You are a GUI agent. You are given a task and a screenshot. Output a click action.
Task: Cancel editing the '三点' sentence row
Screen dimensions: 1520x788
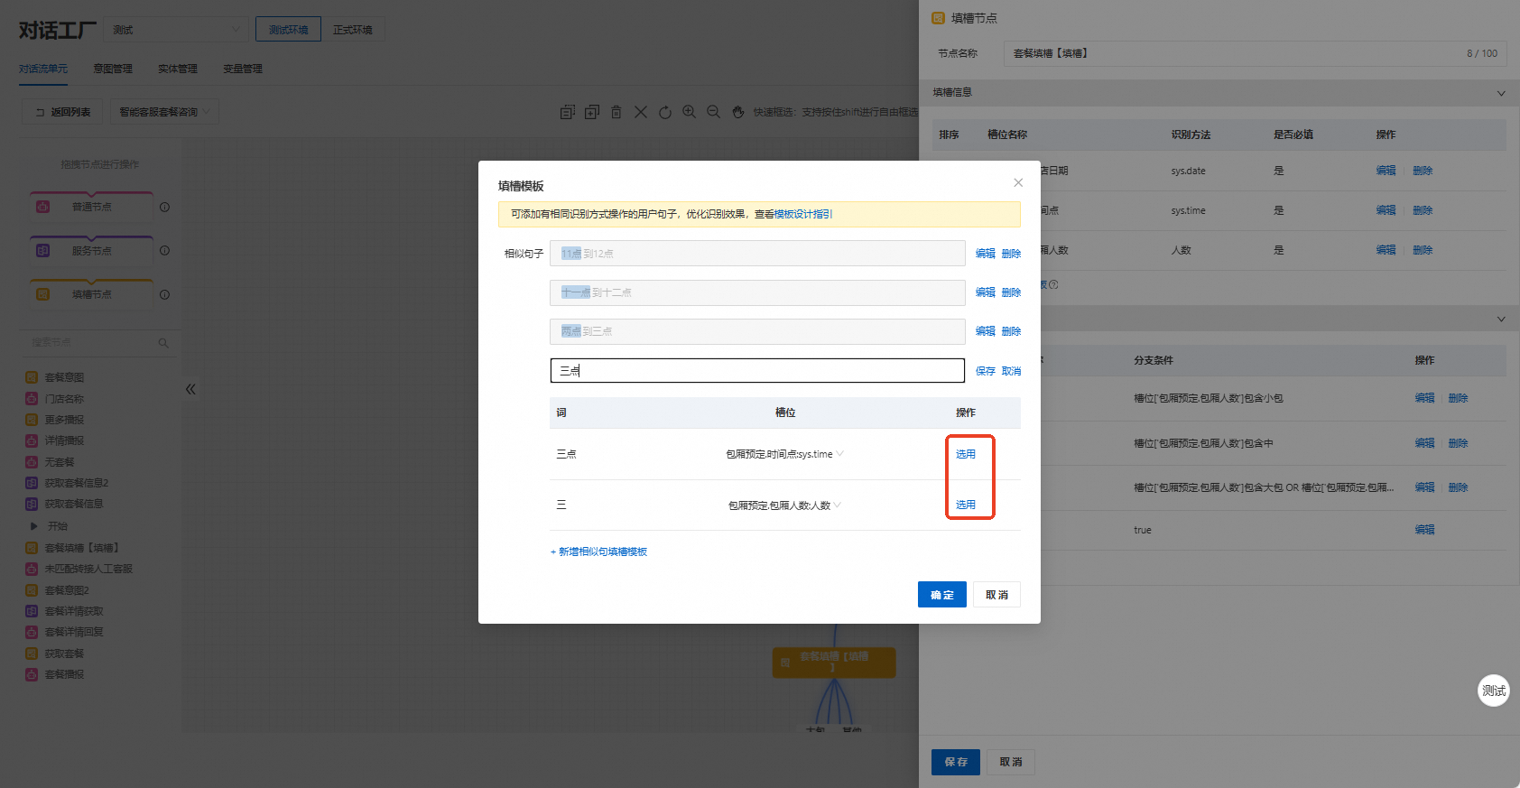1011,371
